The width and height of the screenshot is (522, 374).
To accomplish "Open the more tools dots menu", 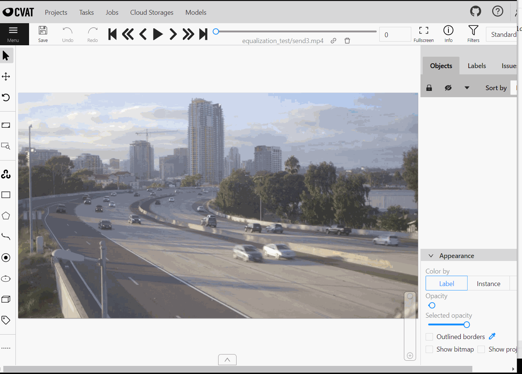I will tap(6, 348).
